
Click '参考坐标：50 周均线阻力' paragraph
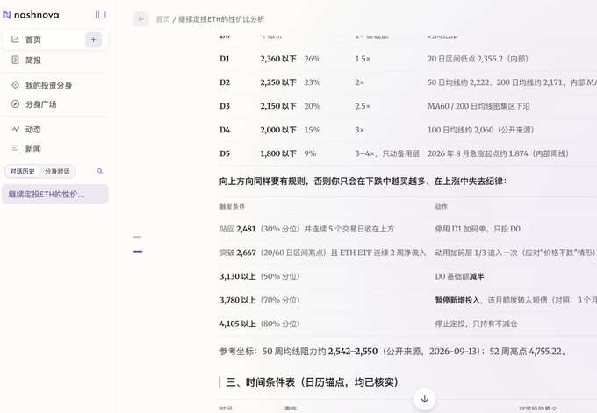[x=393, y=352]
